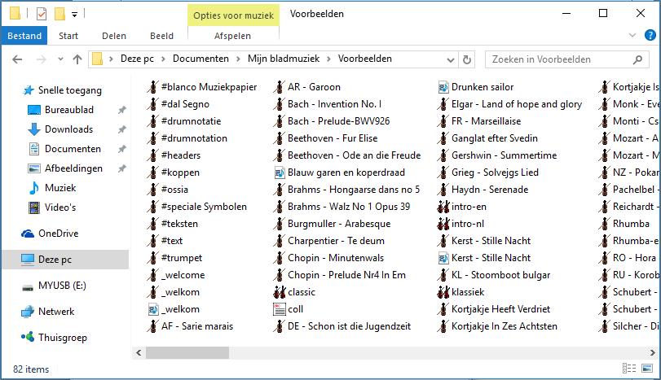This screenshot has width=661, height=380.
Task: Open Afbeeldingen in the sidebar
Action: coord(73,168)
